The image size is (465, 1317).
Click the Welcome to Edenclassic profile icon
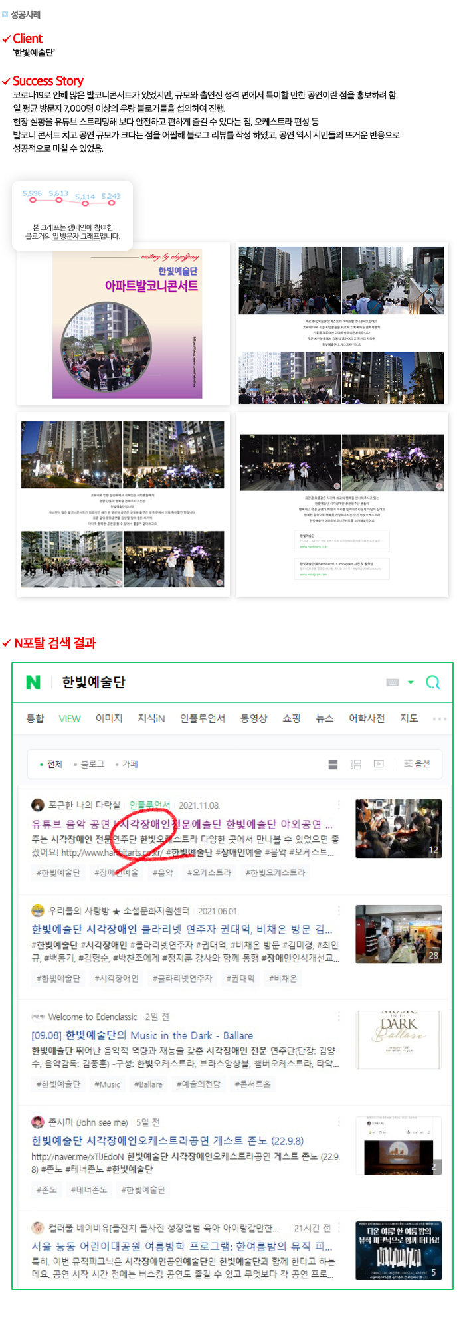(x=38, y=1017)
